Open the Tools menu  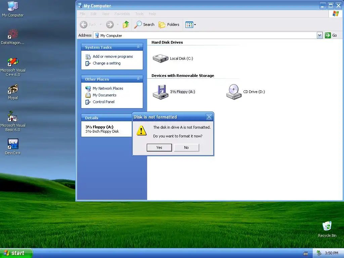click(x=139, y=14)
